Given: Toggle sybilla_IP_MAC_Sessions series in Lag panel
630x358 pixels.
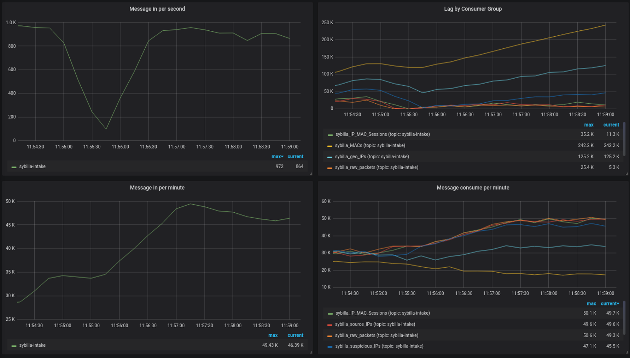Looking at the screenshot, I should coord(383,134).
